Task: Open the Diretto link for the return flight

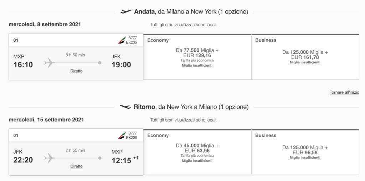Action: pos(76,166)
